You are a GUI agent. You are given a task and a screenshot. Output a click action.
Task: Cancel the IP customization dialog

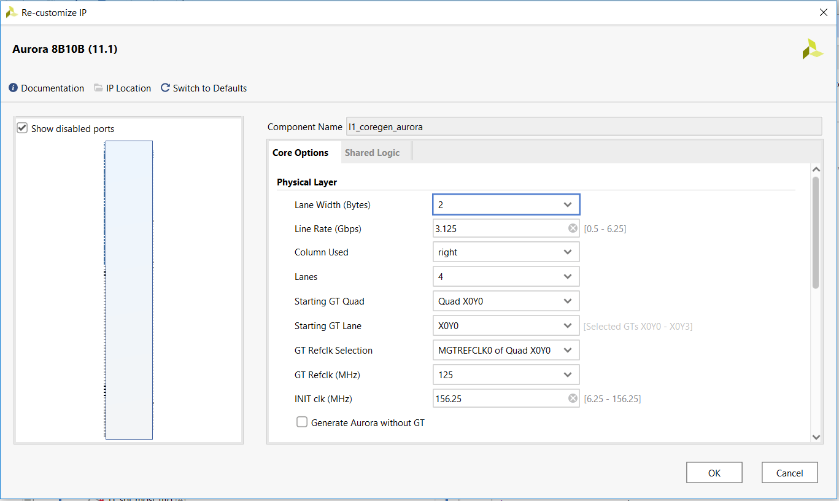789,472
